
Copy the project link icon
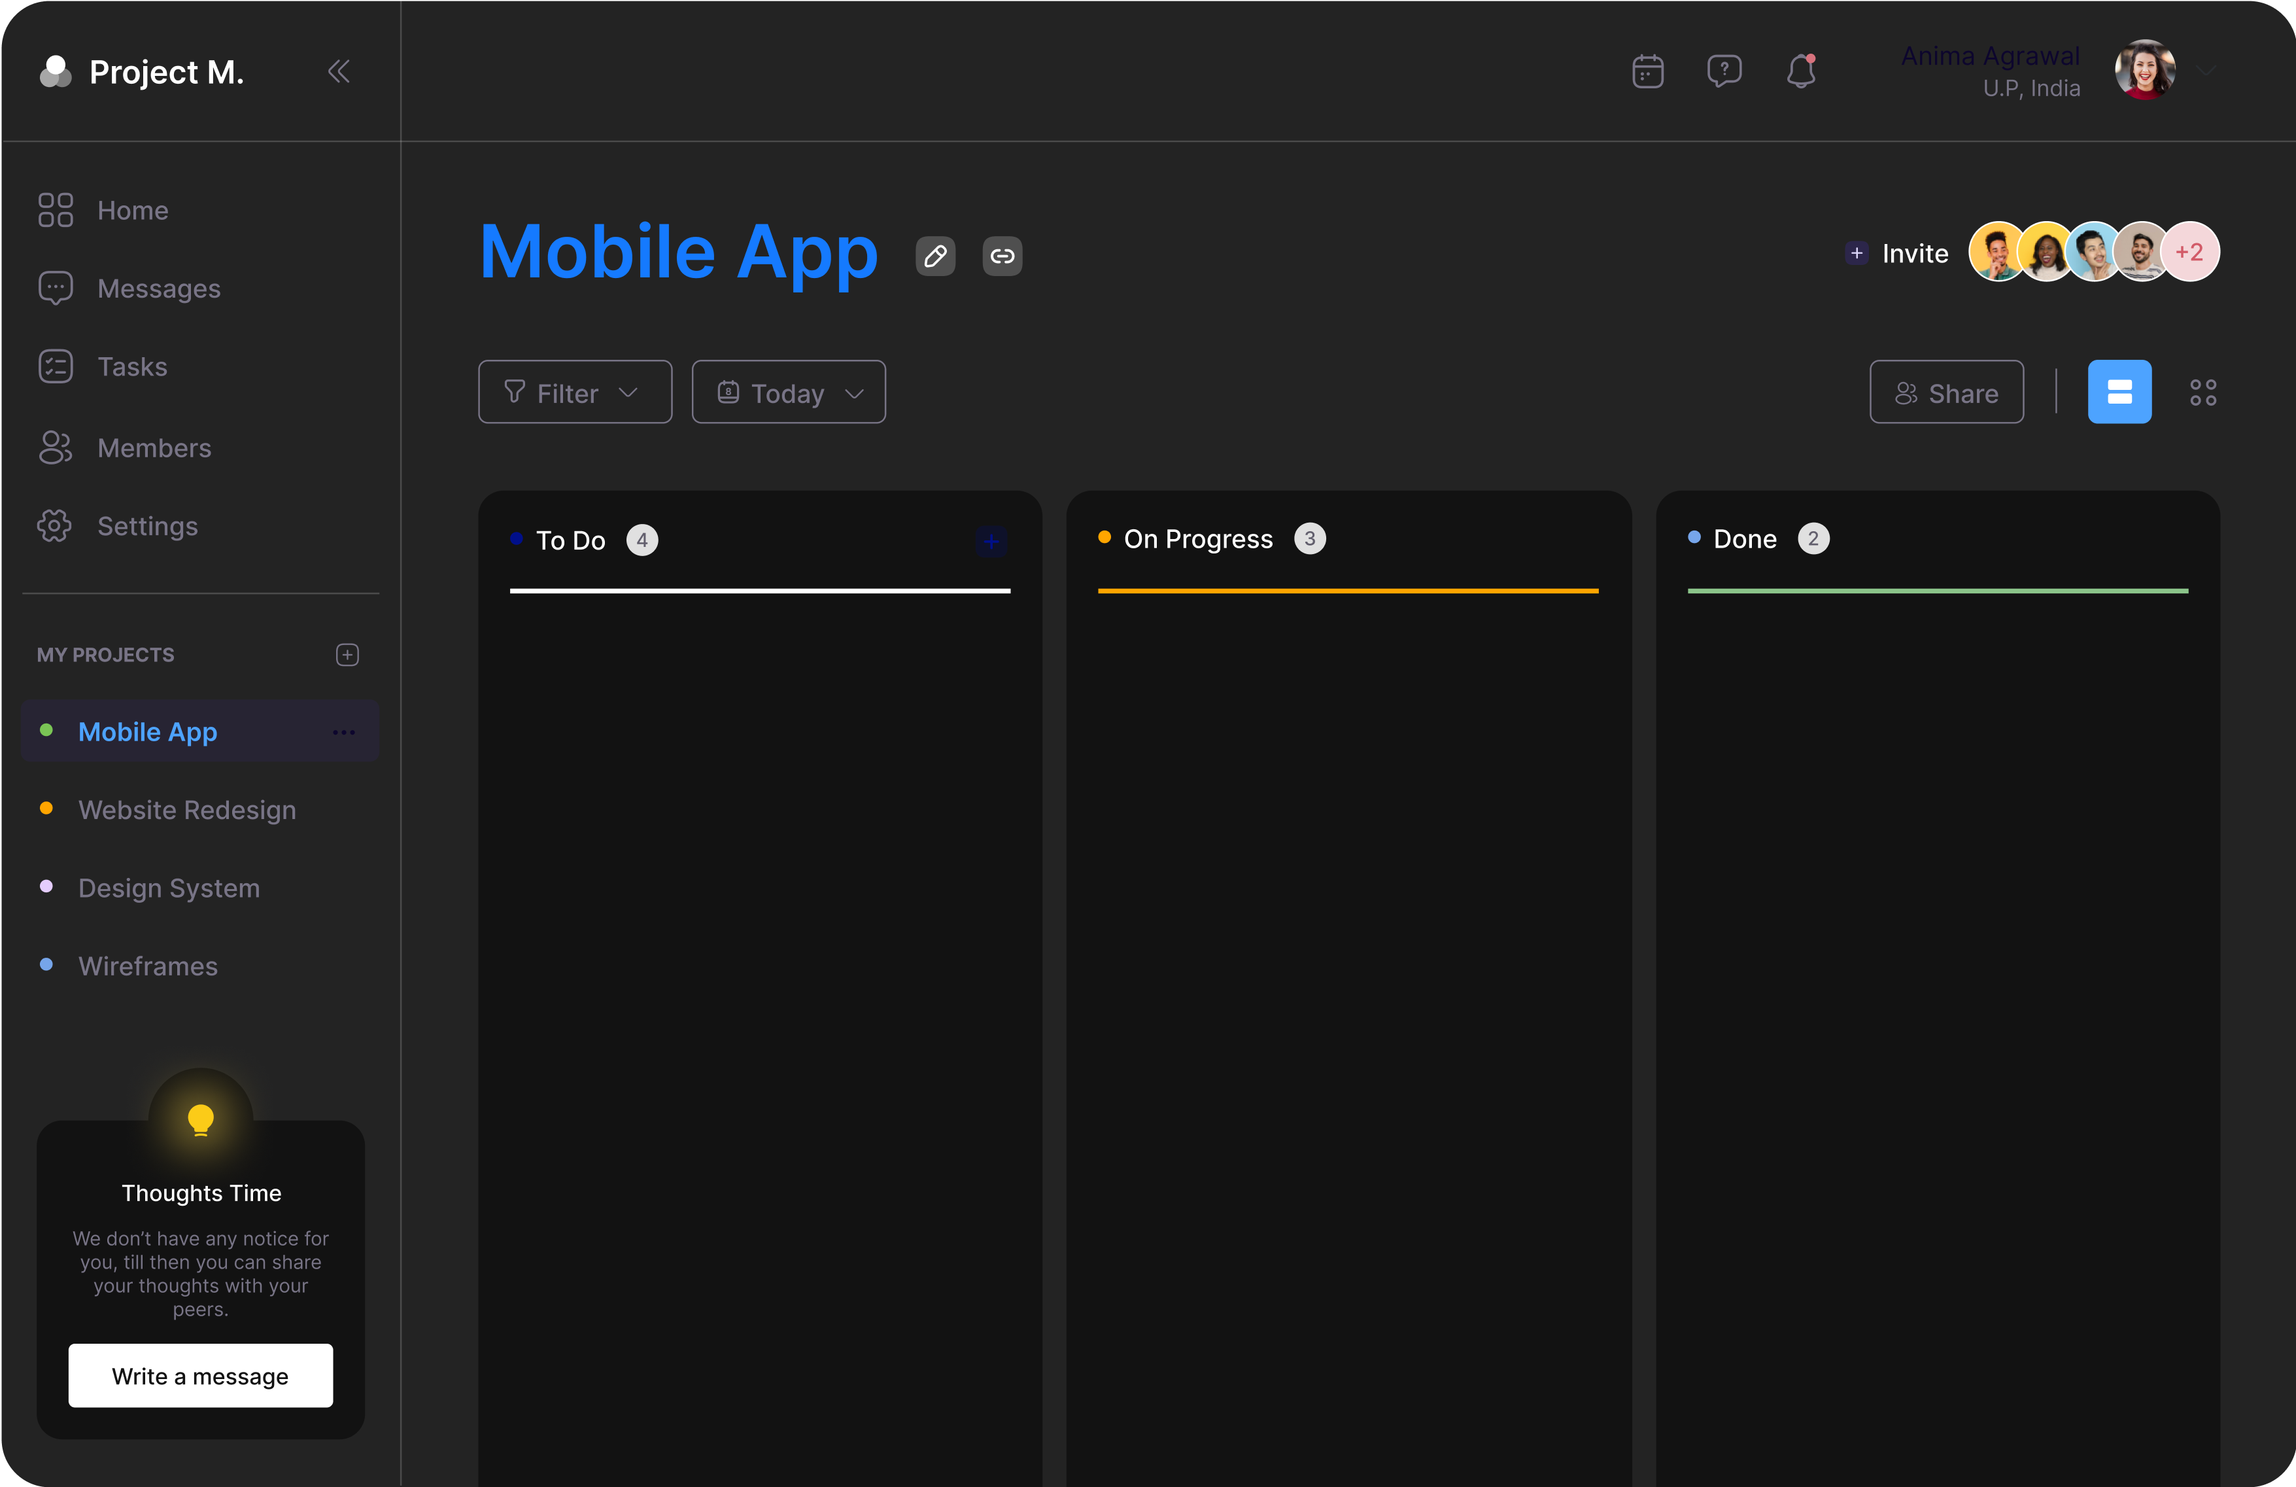click(x=1002, y=256)
